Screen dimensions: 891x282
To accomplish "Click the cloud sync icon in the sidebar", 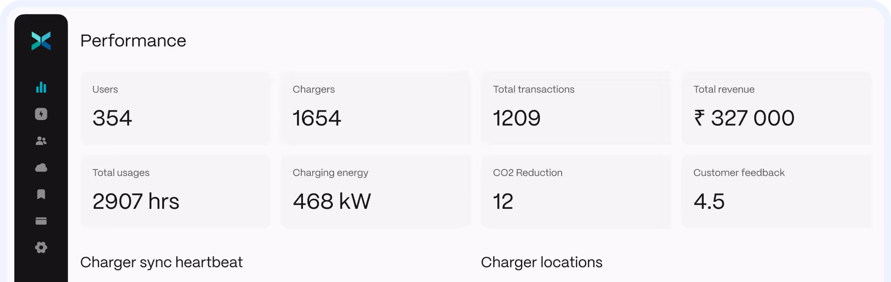I will point(41,167).
